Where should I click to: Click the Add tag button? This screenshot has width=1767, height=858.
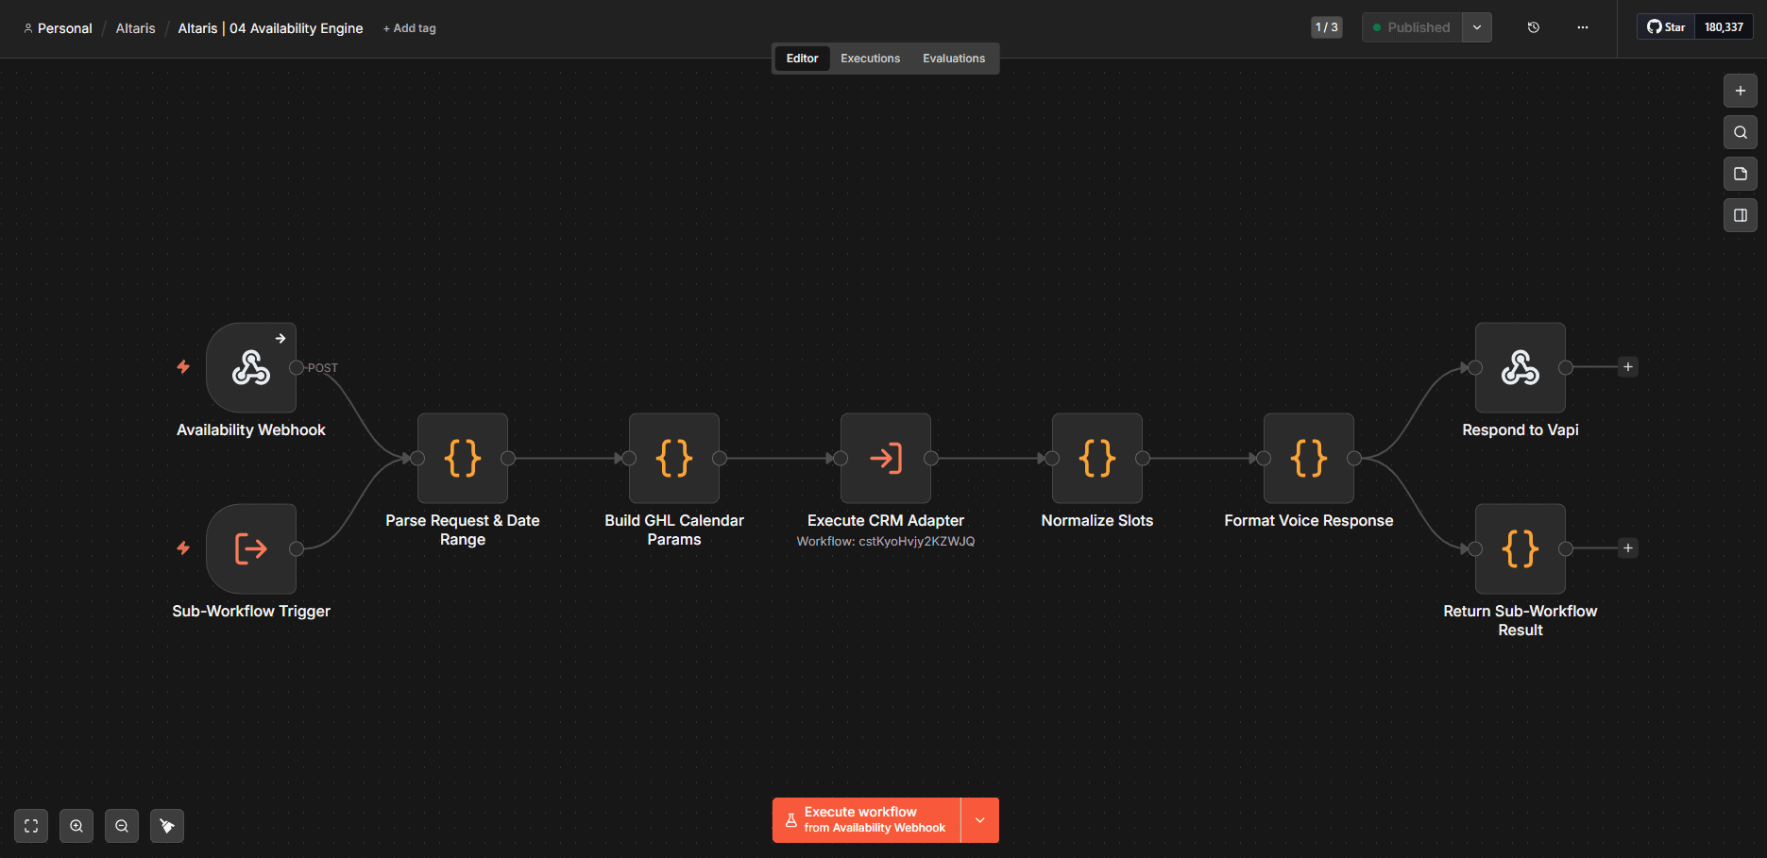click(409, 27)
